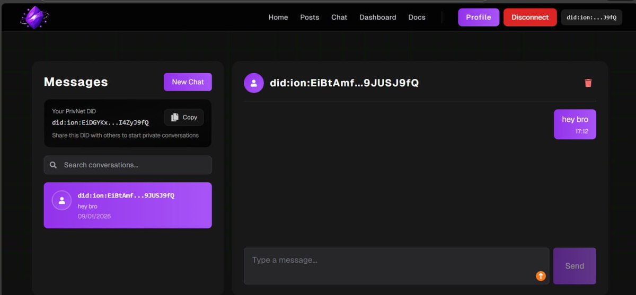Click 'Share this DID with others' hint text
The image size is (636, 295).
click(x=125, y=135)
